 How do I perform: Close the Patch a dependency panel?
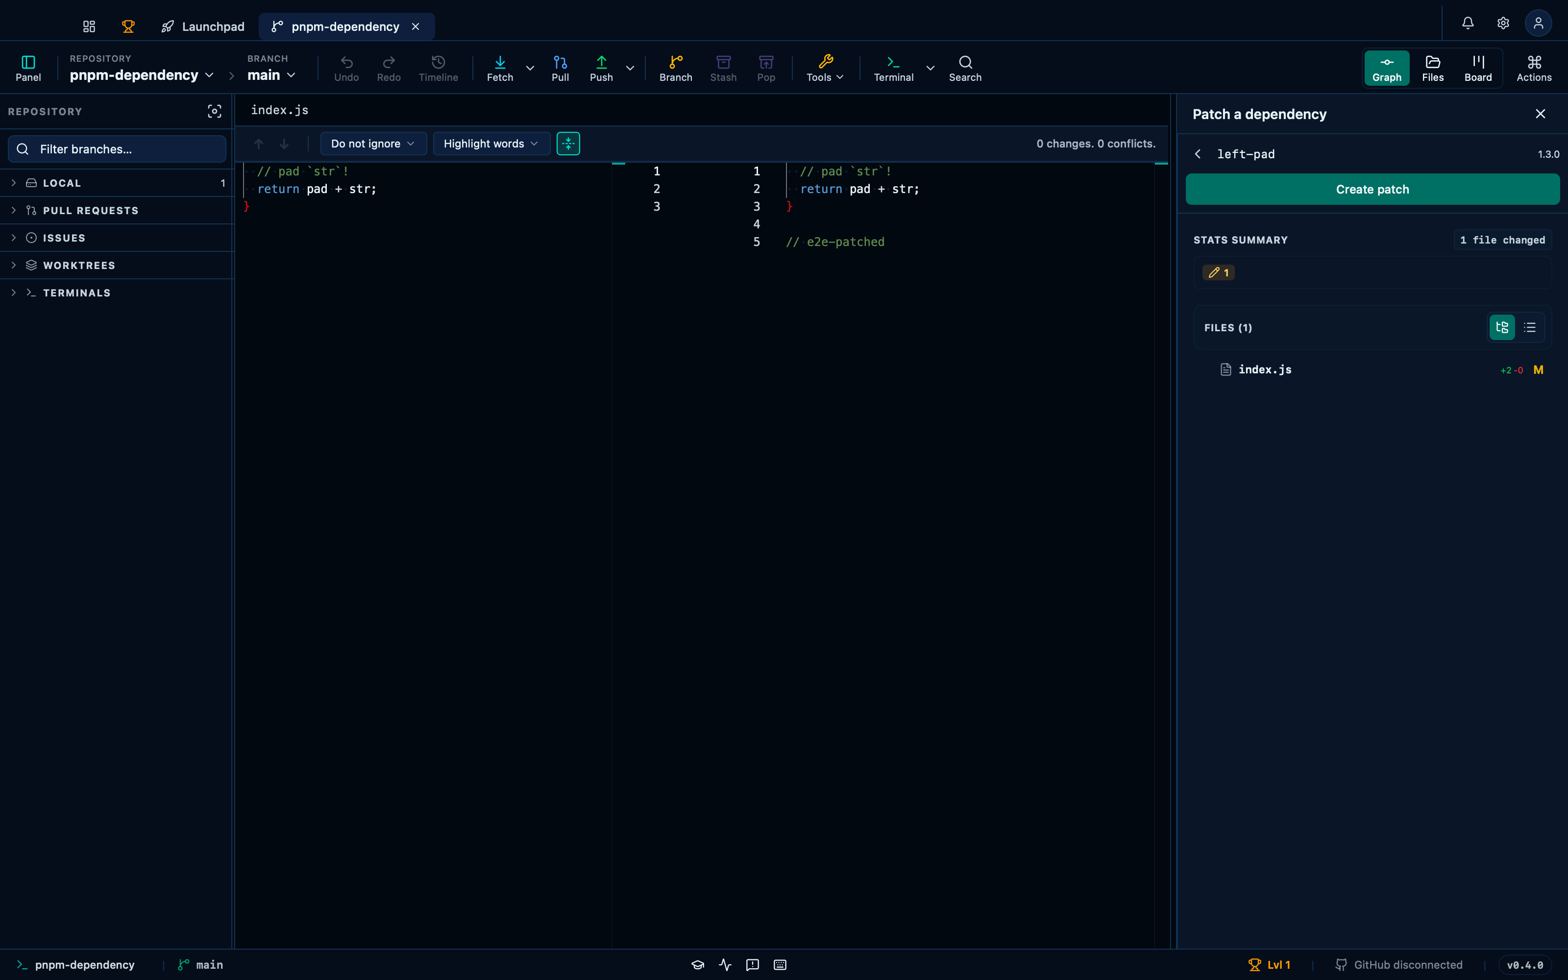point(1540,114)
